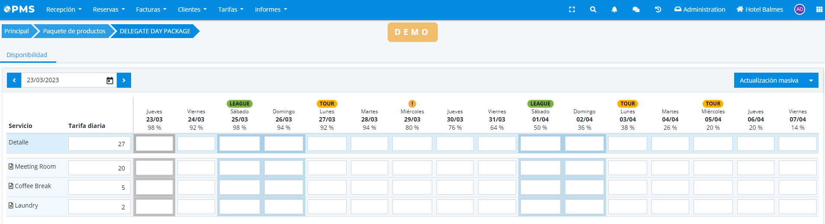Click the fullscreen expand icon
This screenshot has height=224, width=825.
(572, 10)
